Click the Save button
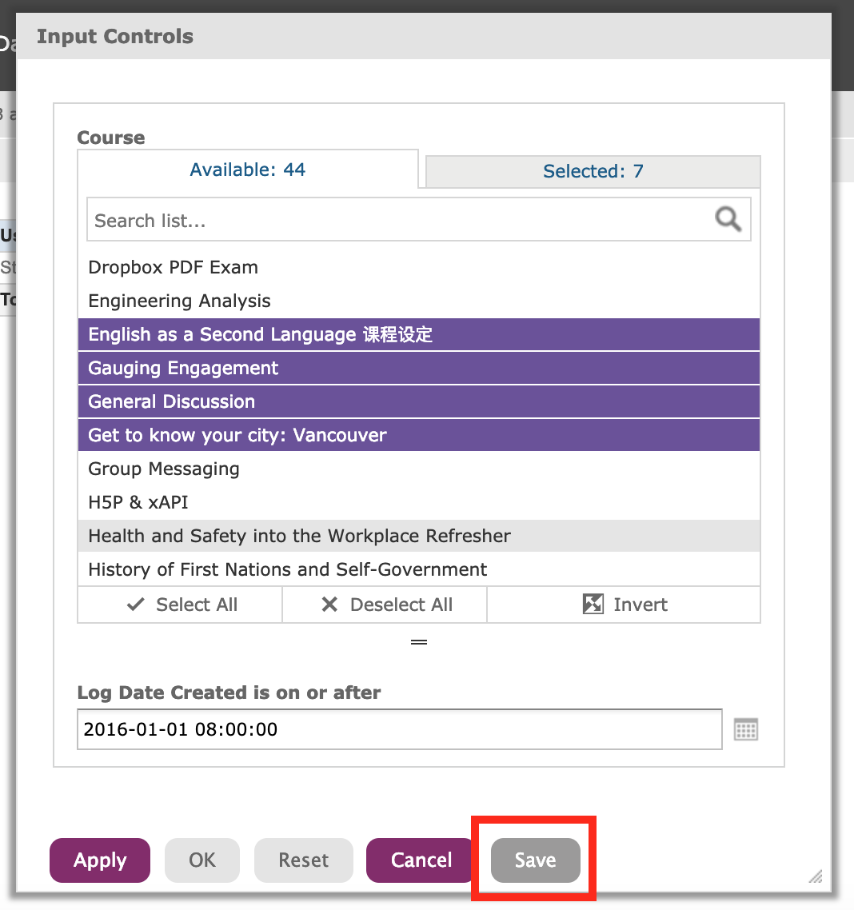Image resolution: width=854 pixels, height=910 pixels. coord(536,860)
